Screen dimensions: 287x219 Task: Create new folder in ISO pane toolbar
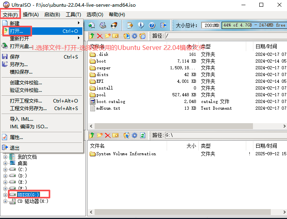click(x=108, y=36)
